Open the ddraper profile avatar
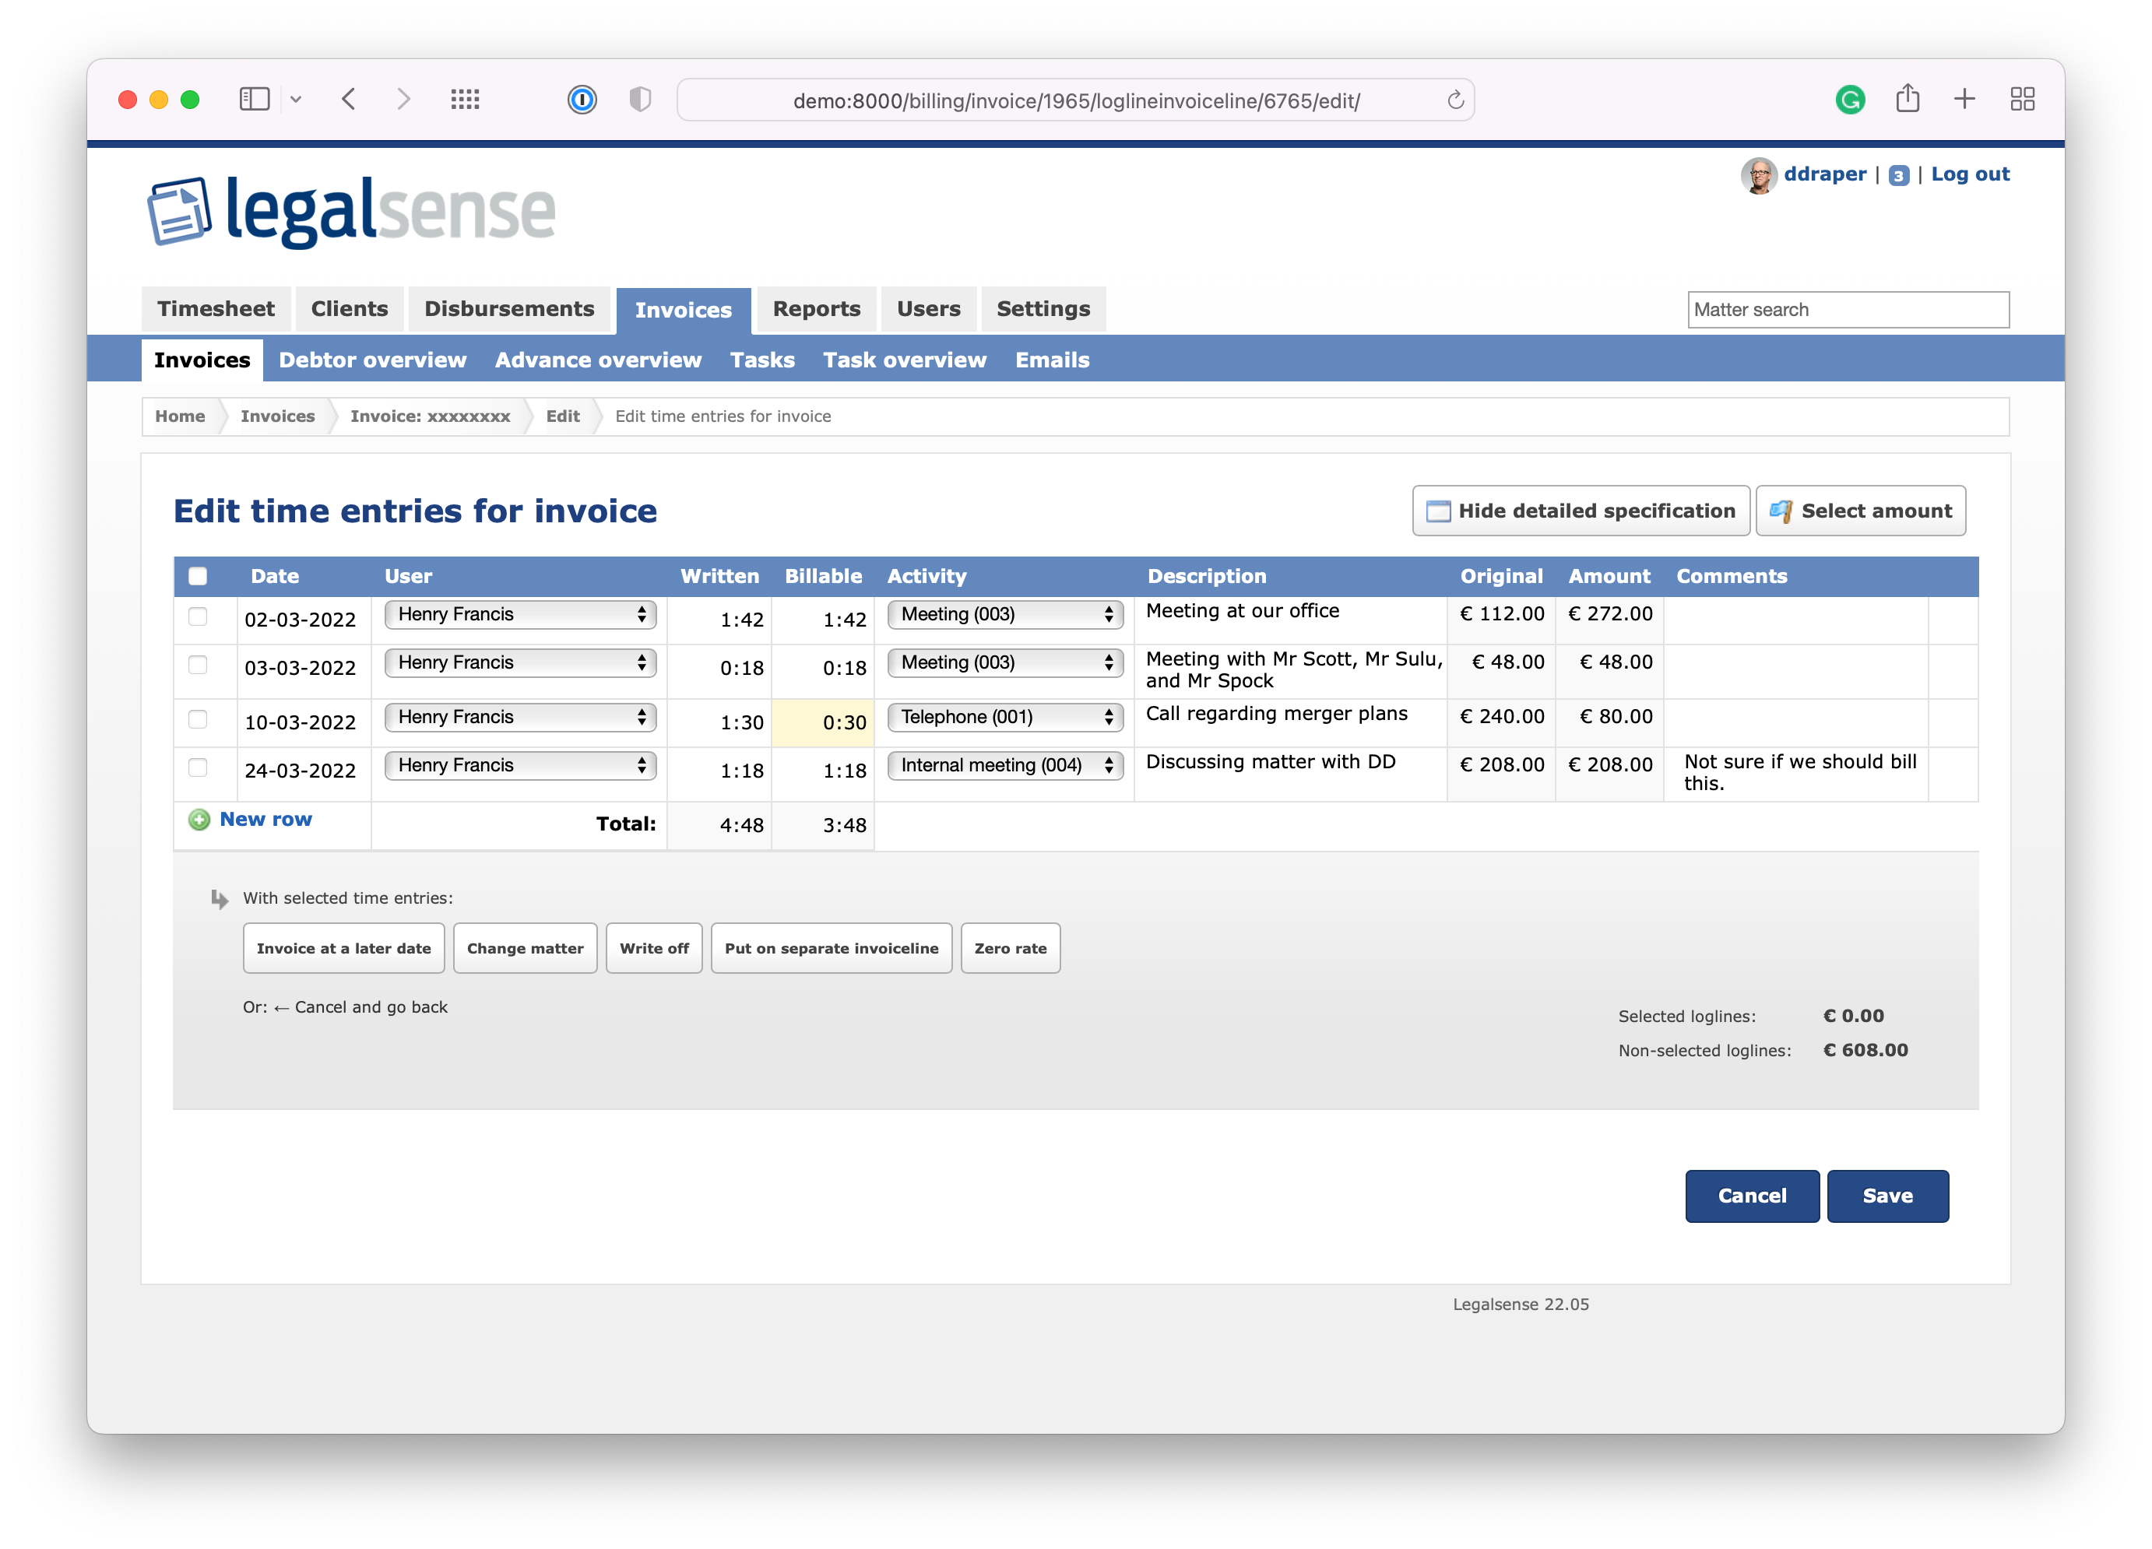The image size is (2152, 1549). pyautogui.click(x=1760, y=174)
